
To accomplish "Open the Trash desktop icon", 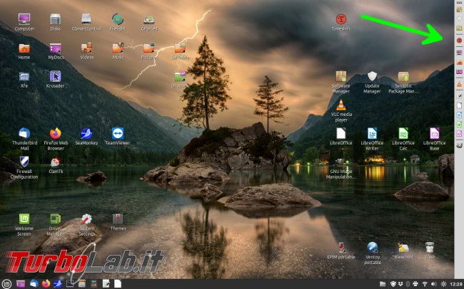I will point(429,248).
